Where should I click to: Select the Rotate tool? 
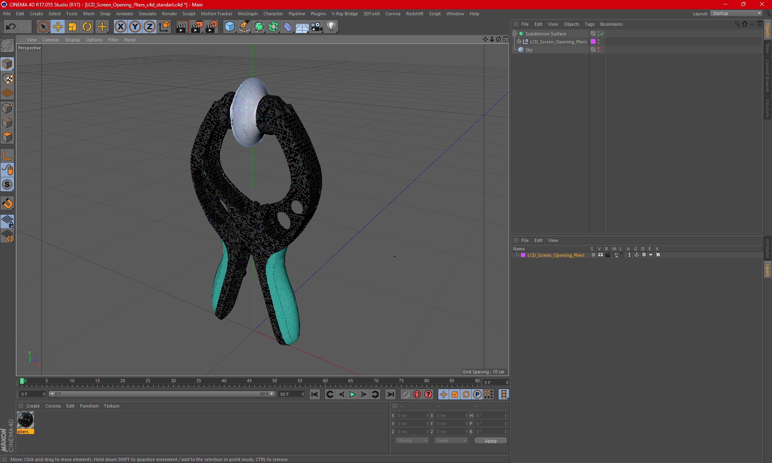87,27
